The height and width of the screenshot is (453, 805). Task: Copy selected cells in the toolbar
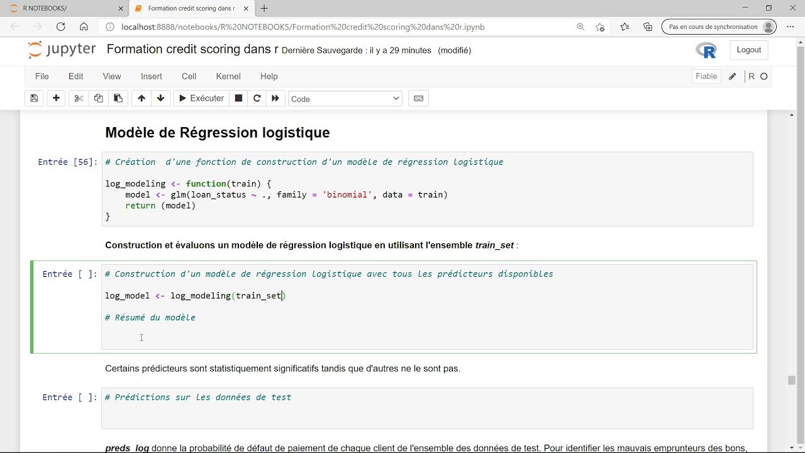(x=98, y=98)
